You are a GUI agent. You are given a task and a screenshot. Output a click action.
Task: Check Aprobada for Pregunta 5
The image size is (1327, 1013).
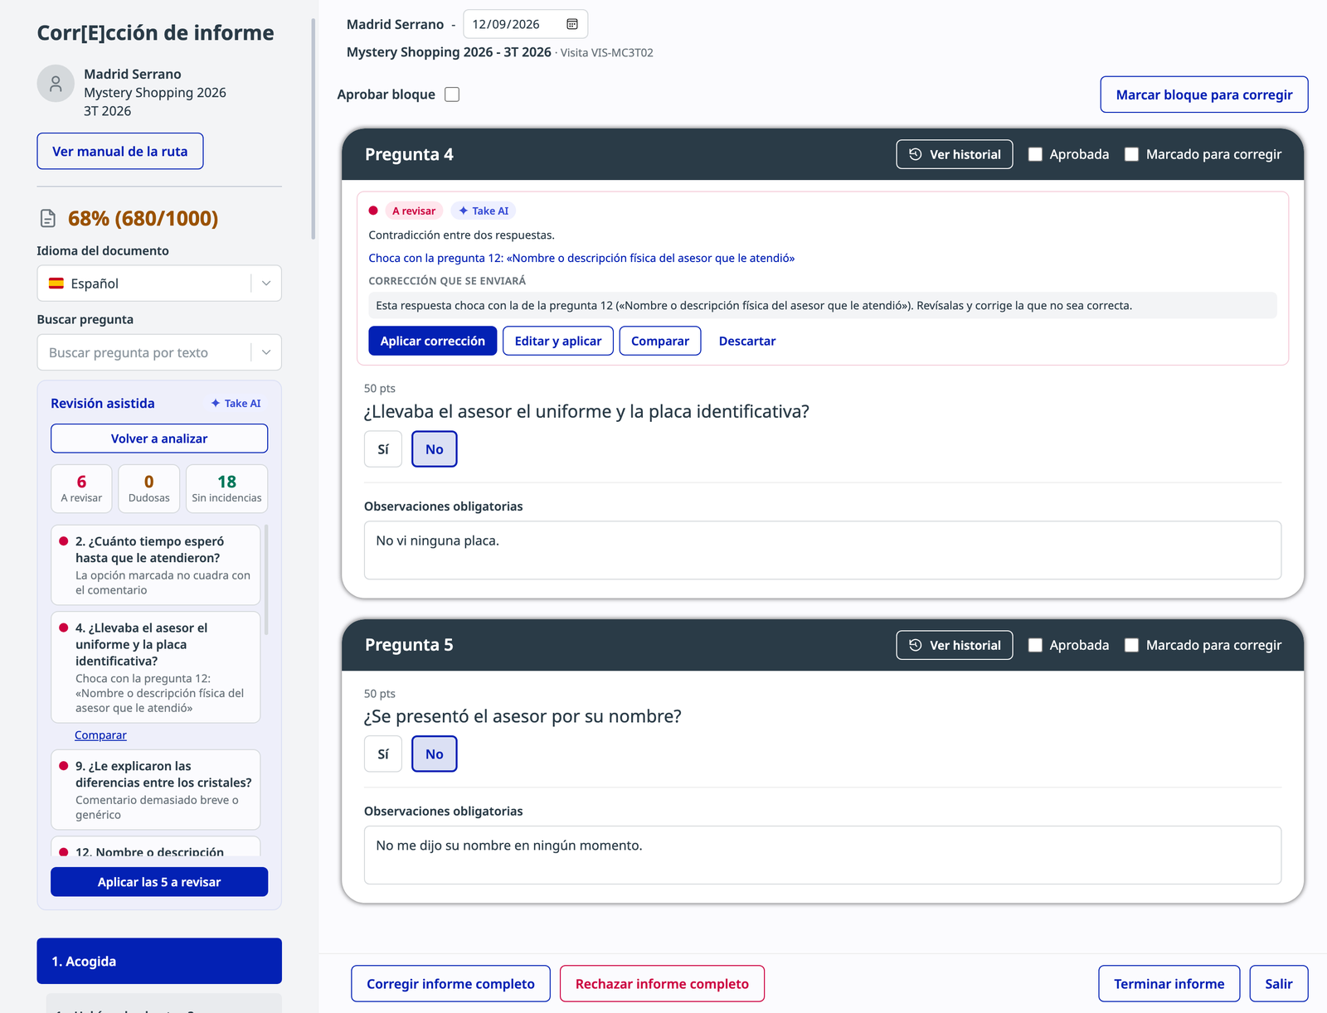pyautogui.click(x=1035, y=645)
